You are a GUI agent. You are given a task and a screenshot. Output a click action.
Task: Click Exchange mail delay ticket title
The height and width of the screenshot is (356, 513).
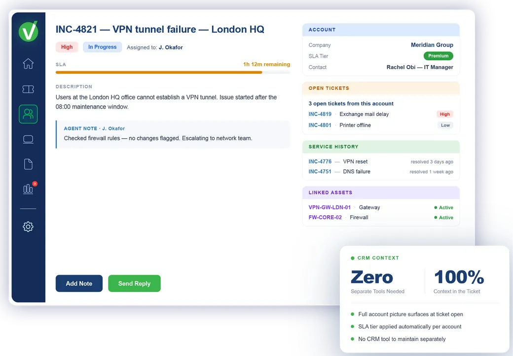coord(364,114)
